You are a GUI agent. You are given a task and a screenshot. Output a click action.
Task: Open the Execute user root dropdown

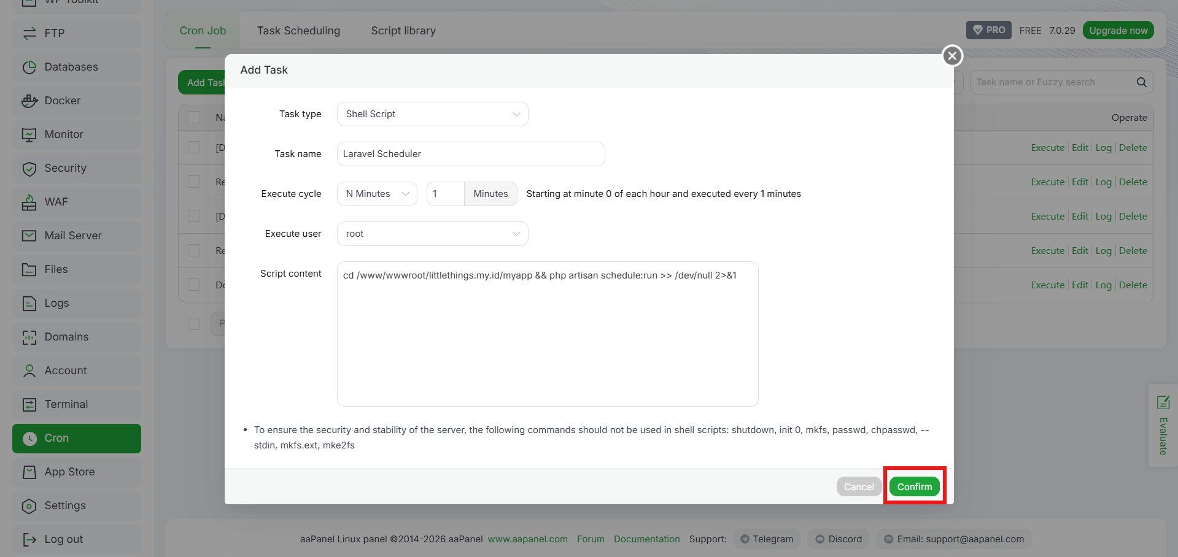coord(433,234)
